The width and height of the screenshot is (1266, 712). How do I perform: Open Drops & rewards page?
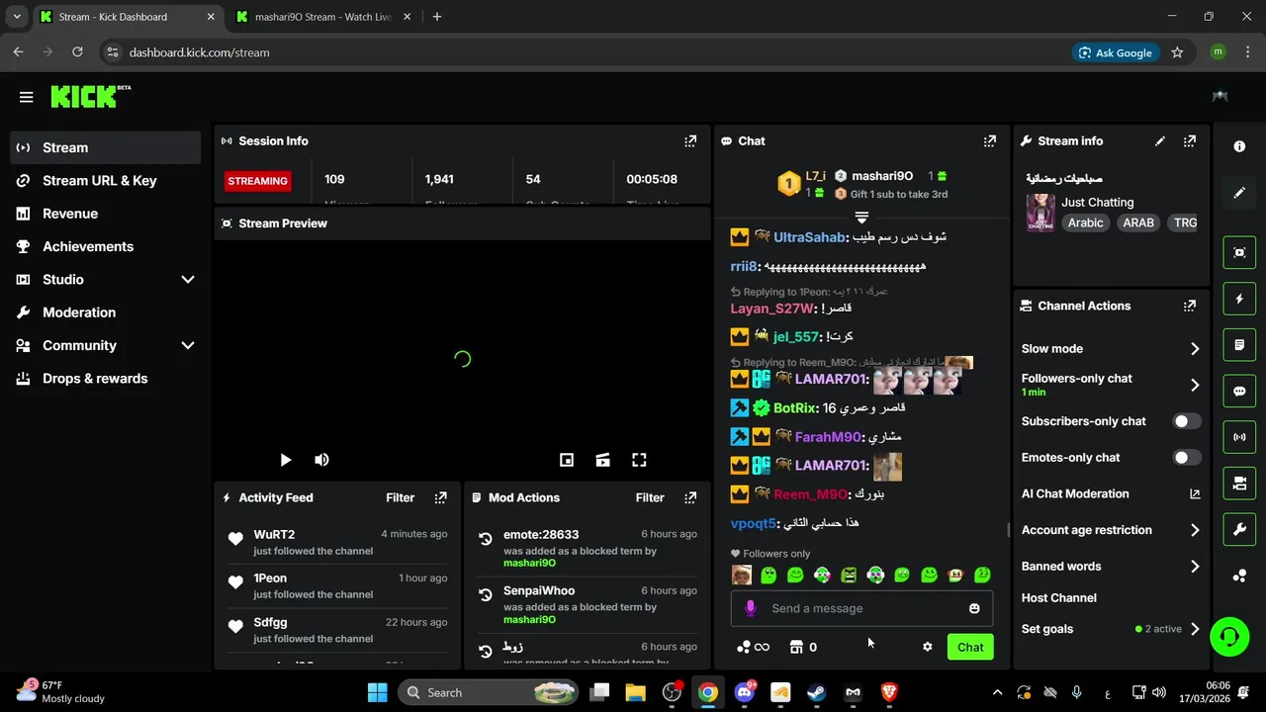tap(105, 379)
